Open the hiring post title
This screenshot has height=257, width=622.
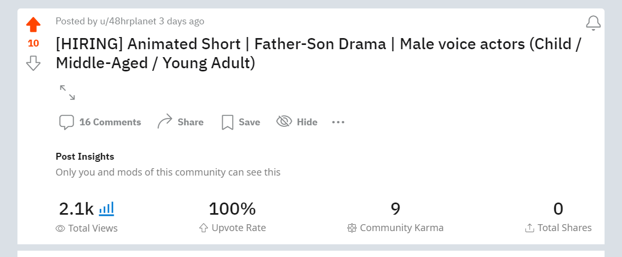click(318, 53)
